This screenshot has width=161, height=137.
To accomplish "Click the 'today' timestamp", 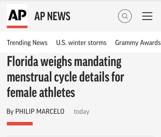I will (81, 112).
